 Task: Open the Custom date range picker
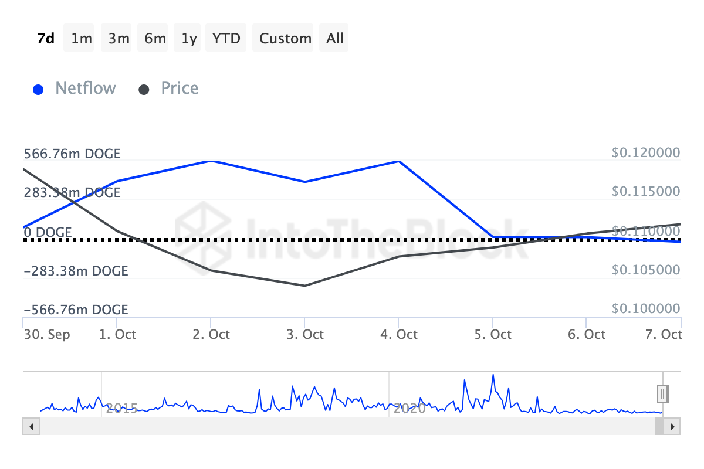pos(285,38)
